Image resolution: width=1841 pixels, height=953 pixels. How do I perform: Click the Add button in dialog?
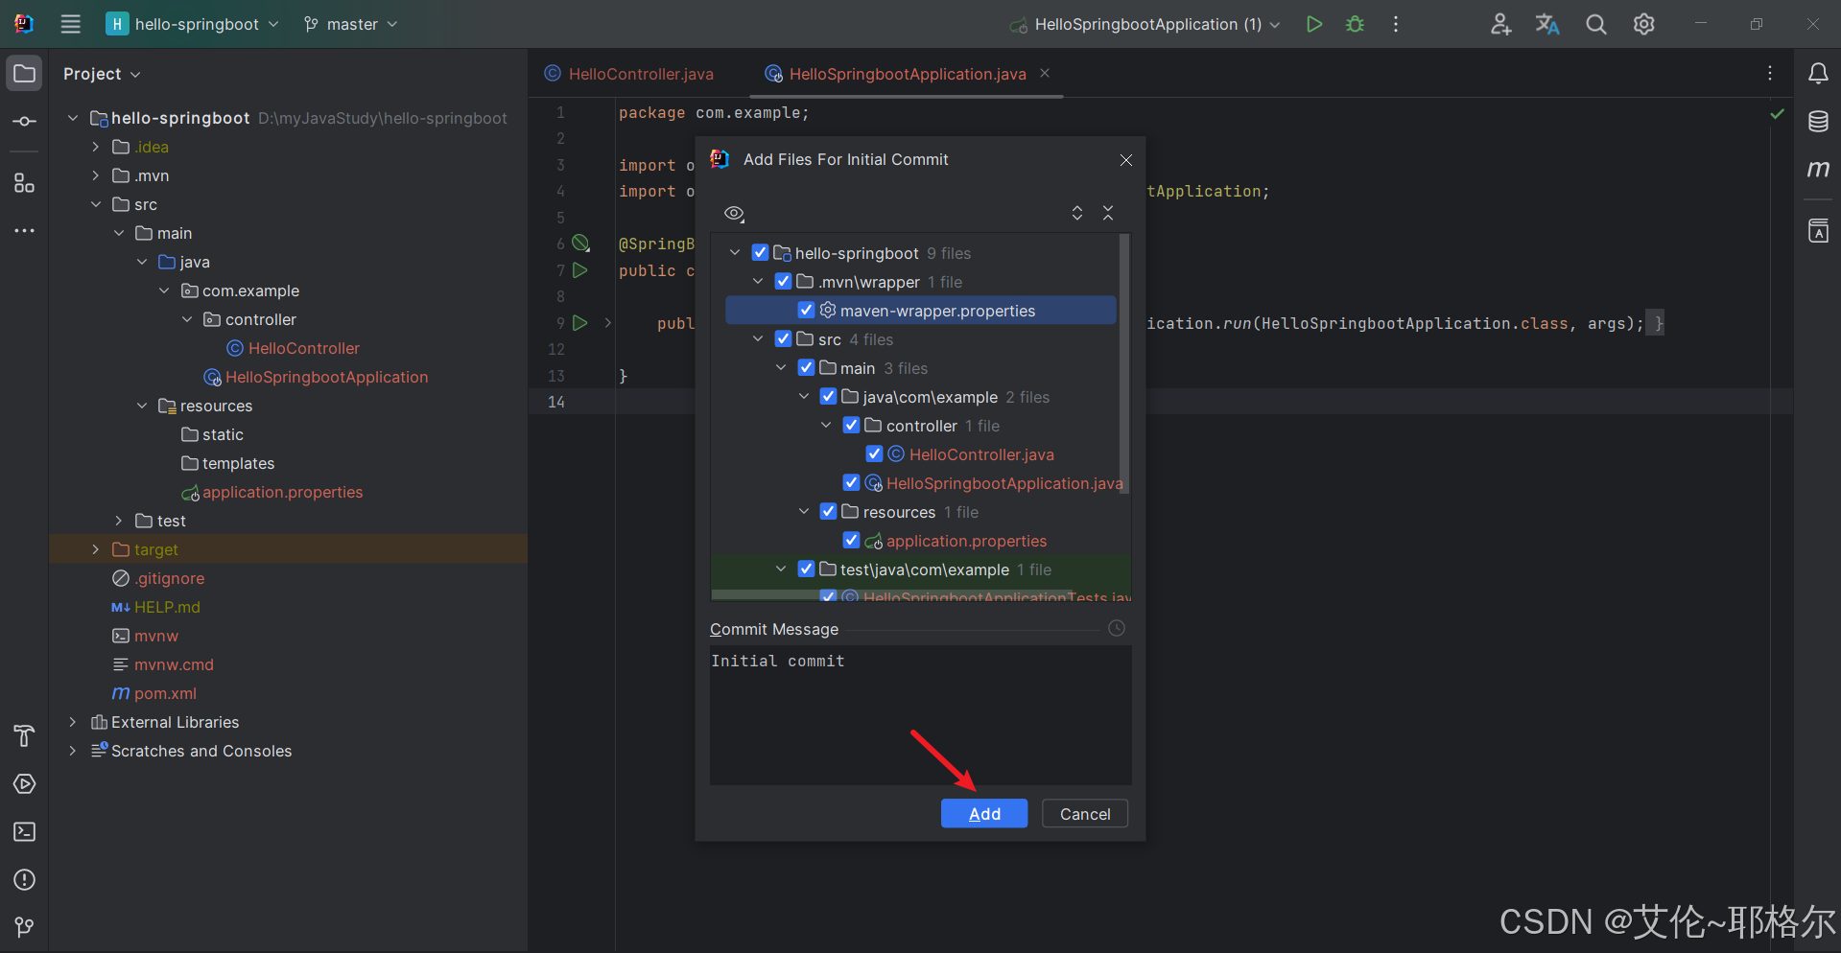click(x=983, y=813)
